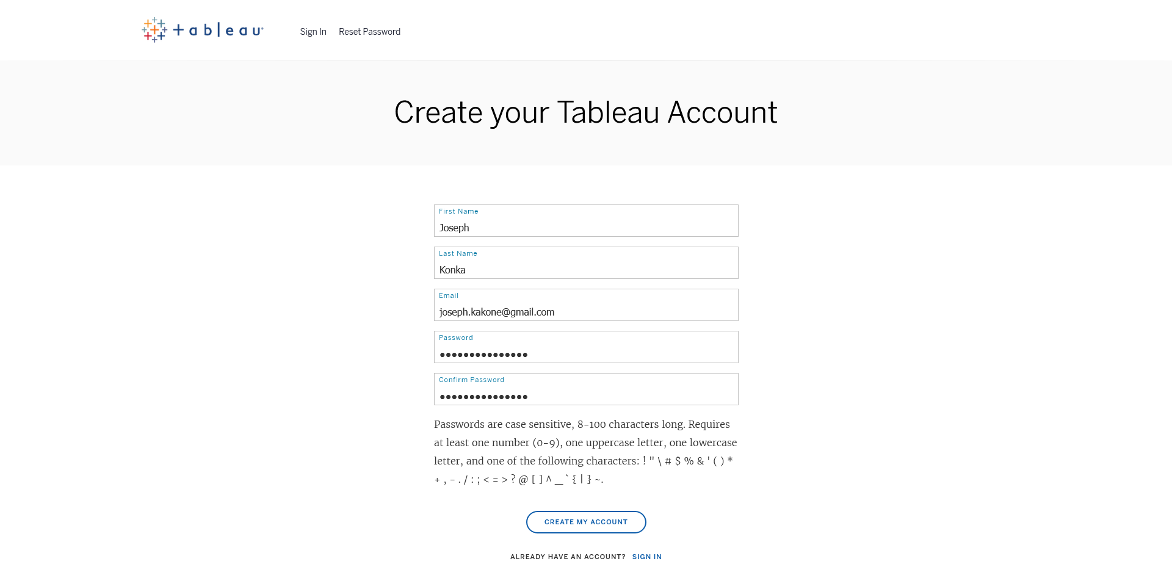The height and width of the screenshot is (578, 1172).
Task: Click the Tableau wordmark in the header
Action: pos(218,30)
